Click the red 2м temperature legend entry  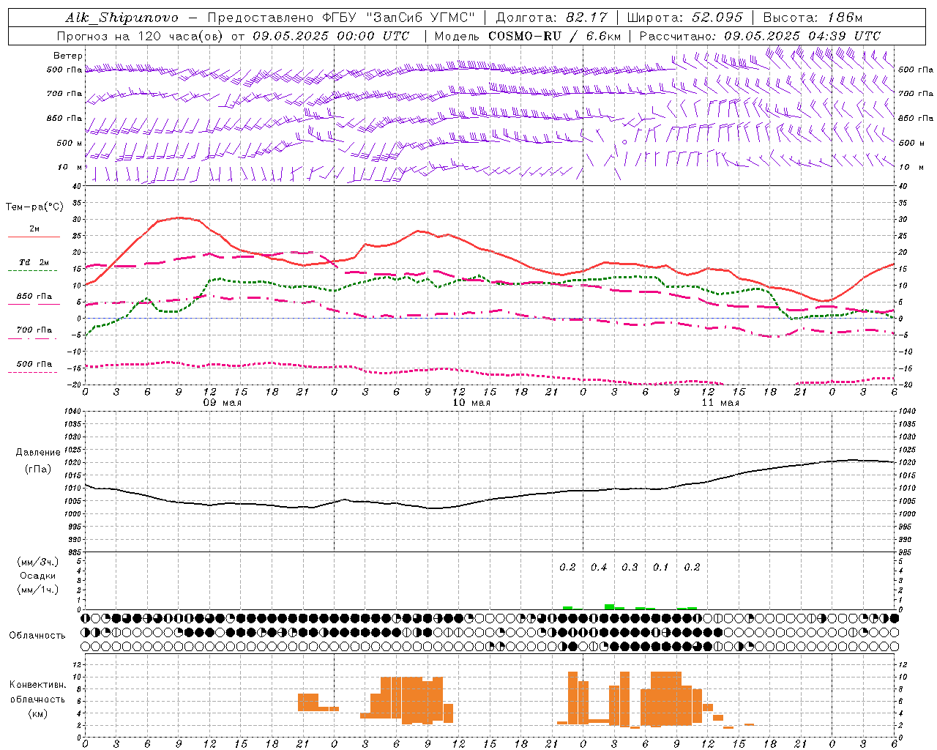34,229
